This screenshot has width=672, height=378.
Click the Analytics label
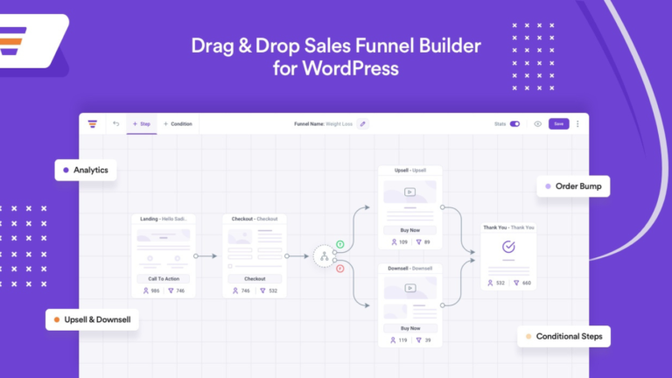[x=86, y=170]
